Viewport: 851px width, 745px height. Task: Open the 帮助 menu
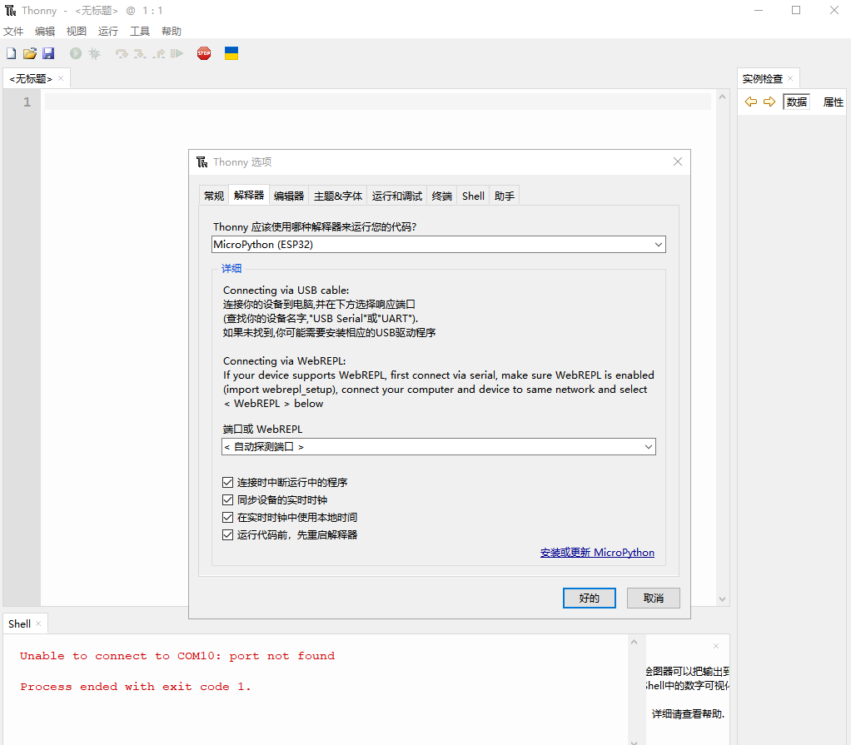(172, 32)
